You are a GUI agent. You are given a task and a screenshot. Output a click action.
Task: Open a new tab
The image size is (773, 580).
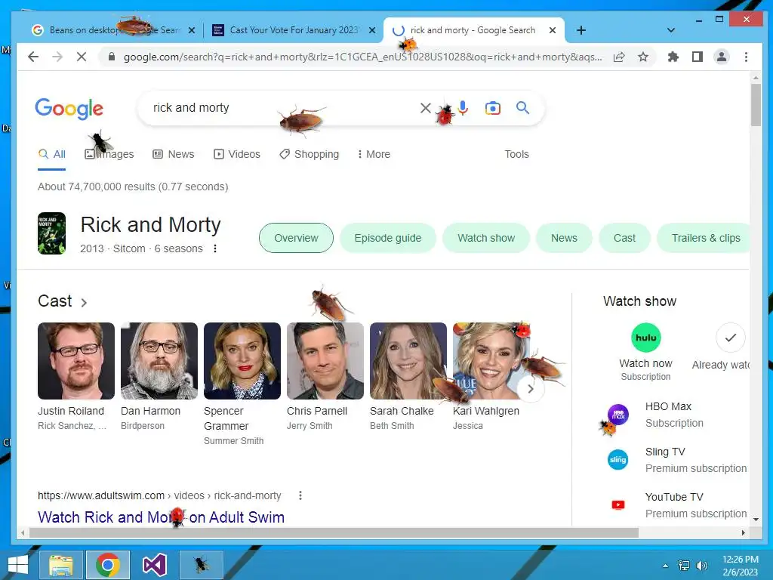pos(581,30)
